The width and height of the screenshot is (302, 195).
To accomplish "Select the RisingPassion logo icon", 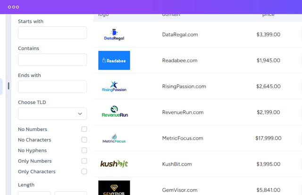I will pos(114,87).
